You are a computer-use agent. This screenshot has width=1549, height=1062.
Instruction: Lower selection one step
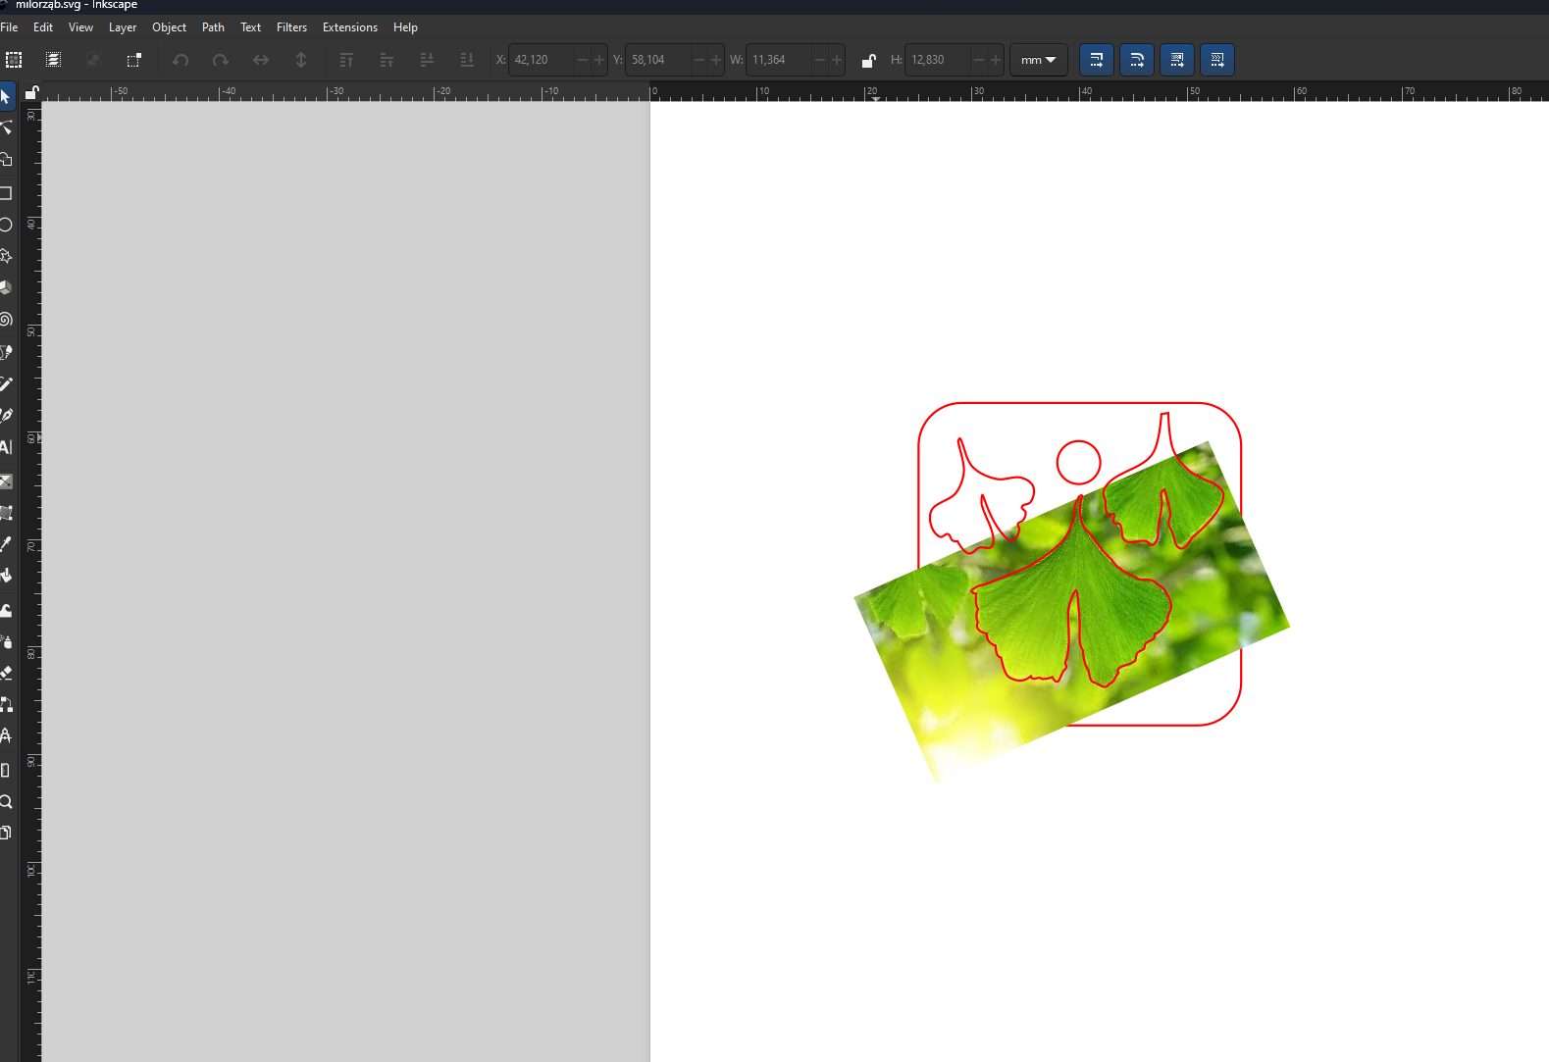tap(427, 60)
